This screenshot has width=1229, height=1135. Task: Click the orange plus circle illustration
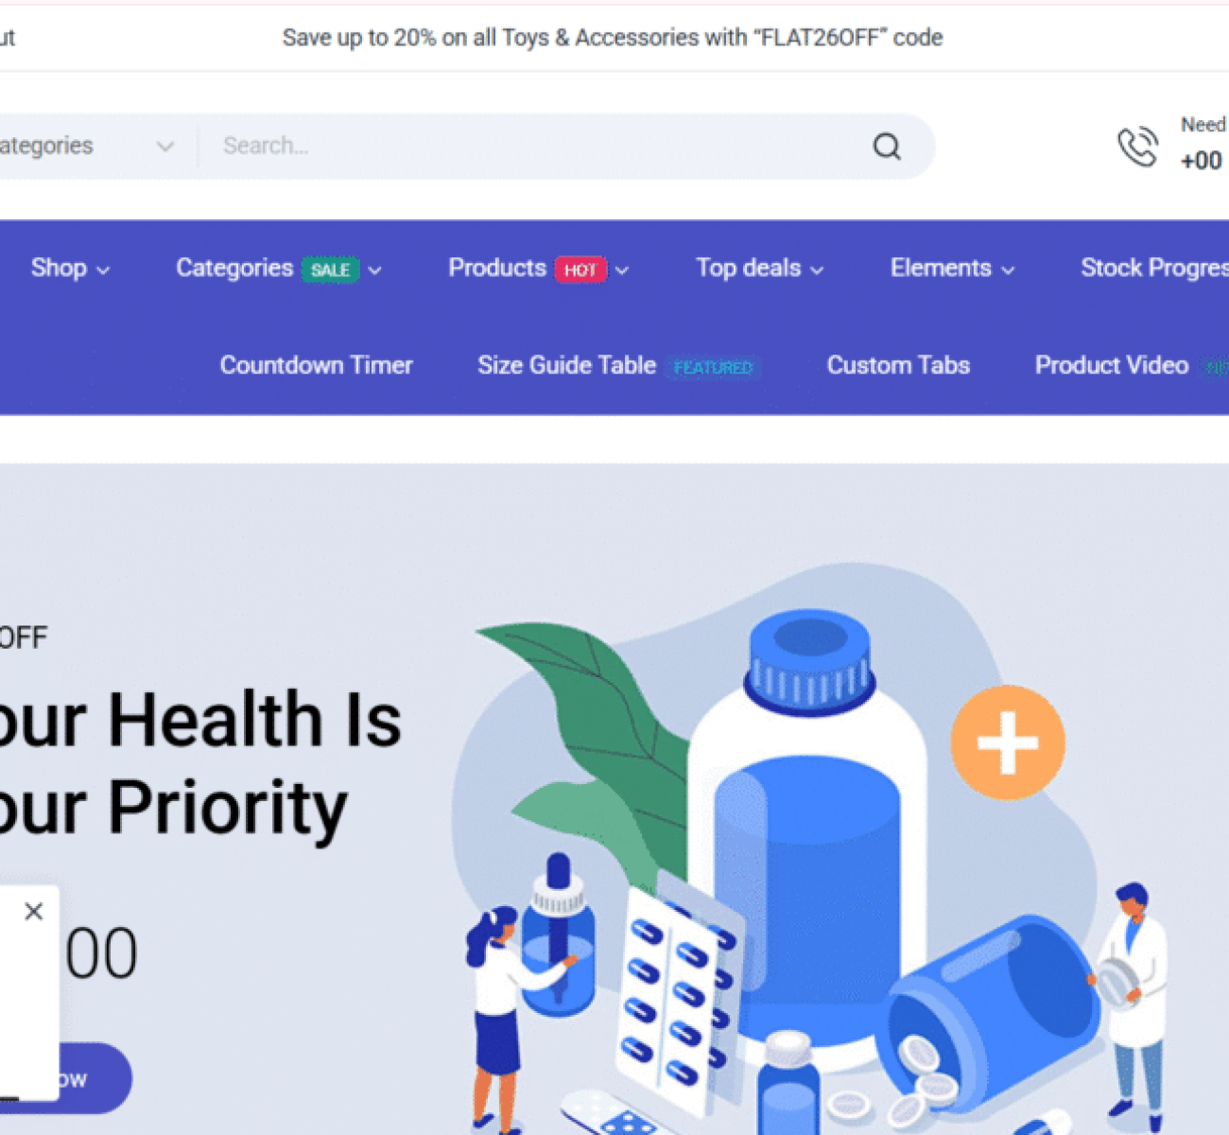pyautogui.click(x=1008, y=742)
